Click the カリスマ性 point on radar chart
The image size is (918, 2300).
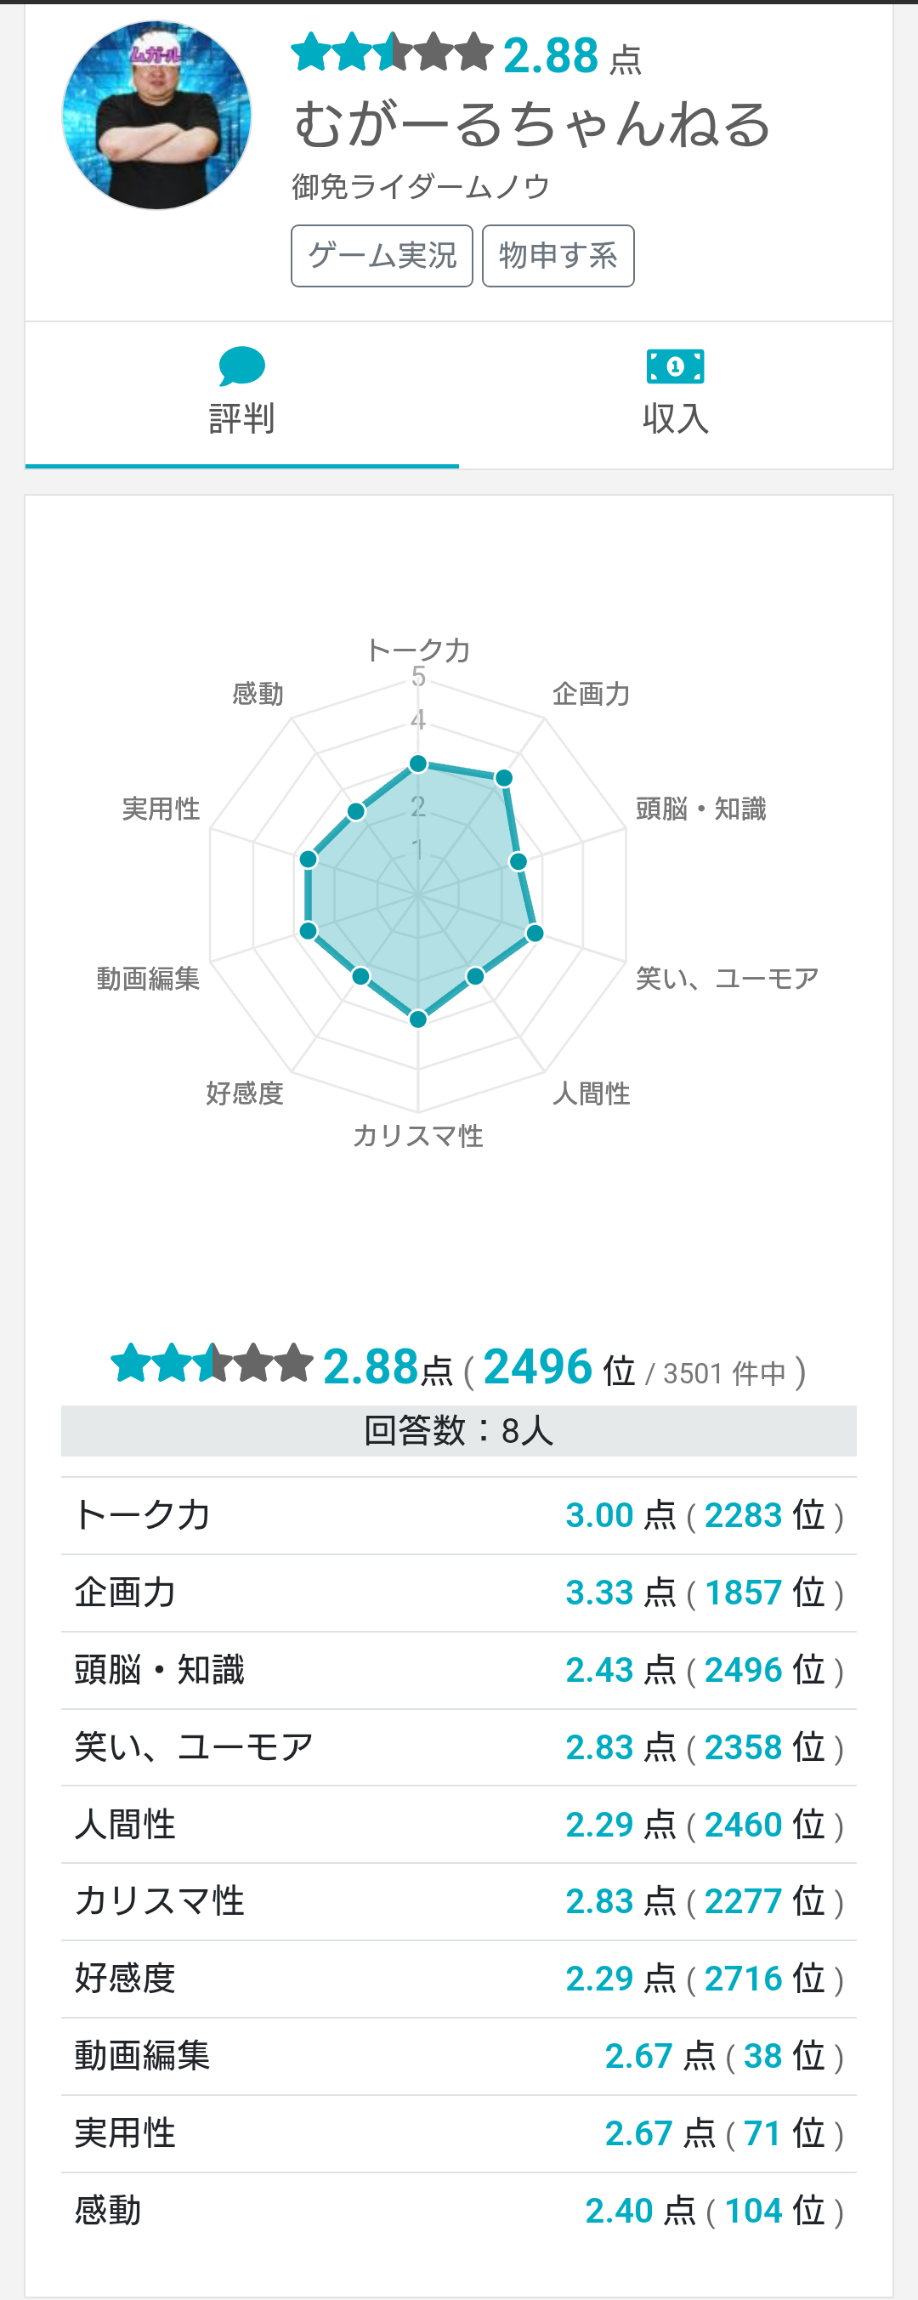pos(417,1019)
